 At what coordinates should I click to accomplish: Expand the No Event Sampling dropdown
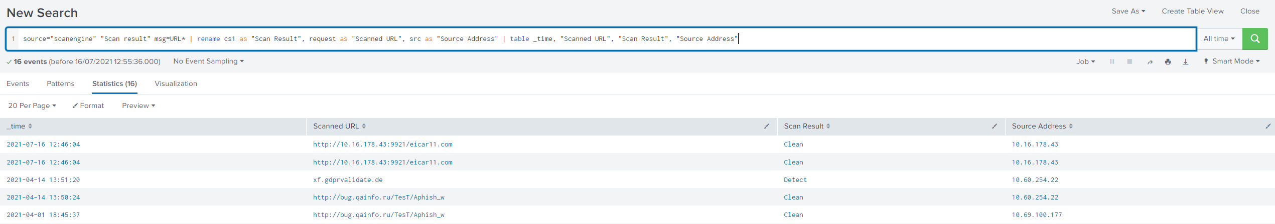click(x=208, y=61)
